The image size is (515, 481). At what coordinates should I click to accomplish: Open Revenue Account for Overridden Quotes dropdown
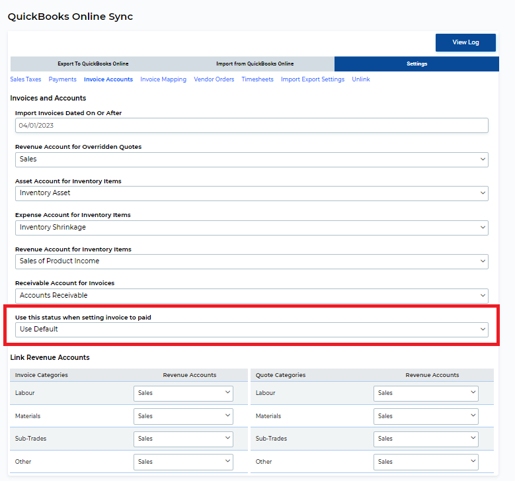(252, 159)
